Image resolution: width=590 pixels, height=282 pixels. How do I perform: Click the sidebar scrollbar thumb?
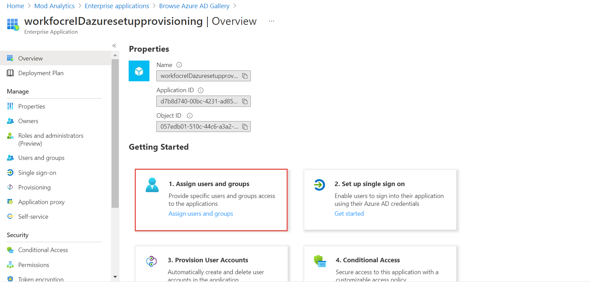(115, 133)
